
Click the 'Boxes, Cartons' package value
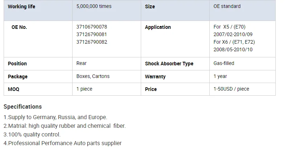93,76
